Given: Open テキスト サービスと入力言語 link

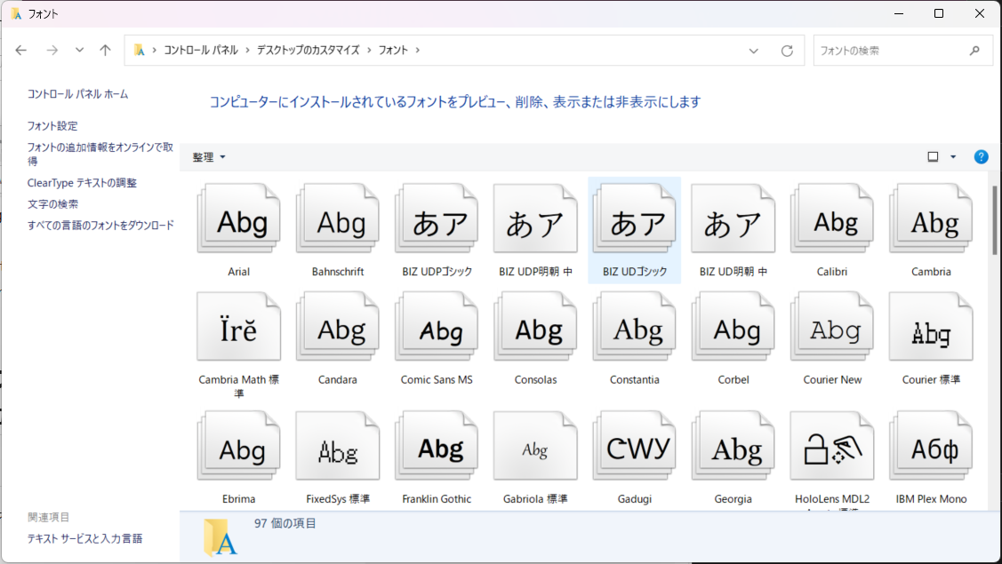Looking at the screenshot, I should tap(84, 538).
